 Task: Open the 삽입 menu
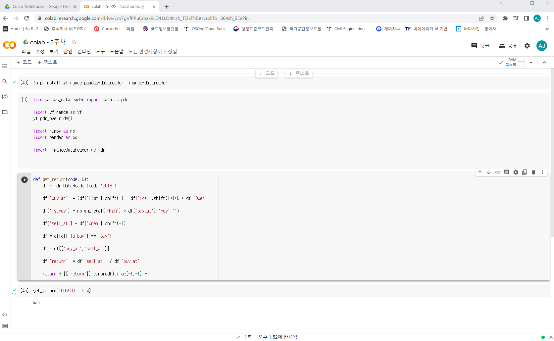click(x=68, y=51)
